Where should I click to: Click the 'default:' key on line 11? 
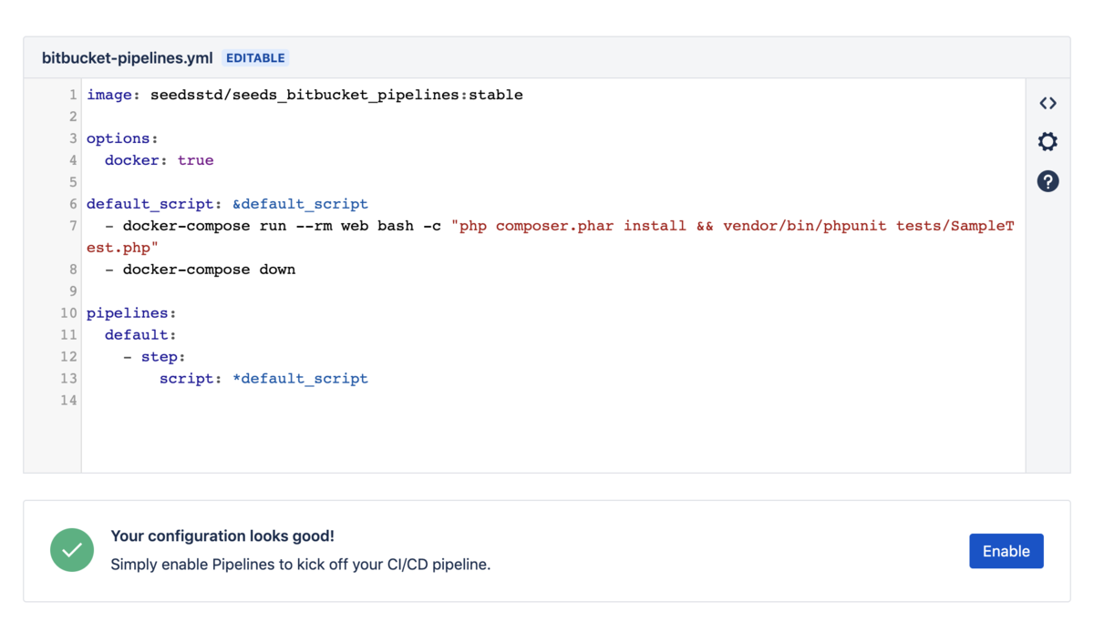(x=140, y=335)
